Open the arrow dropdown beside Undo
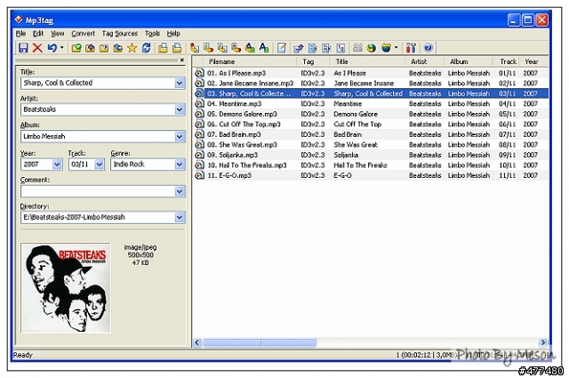This screenshot has height=378, width=569. (x=61, y=47)
